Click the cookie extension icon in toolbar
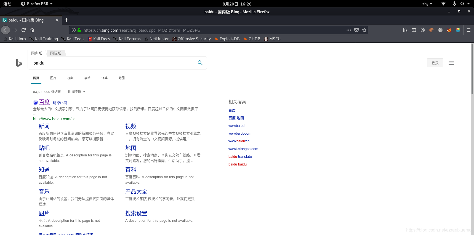 (432, 30)
